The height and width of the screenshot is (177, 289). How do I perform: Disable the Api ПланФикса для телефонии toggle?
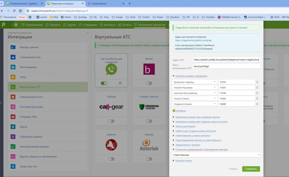[104, 83]
